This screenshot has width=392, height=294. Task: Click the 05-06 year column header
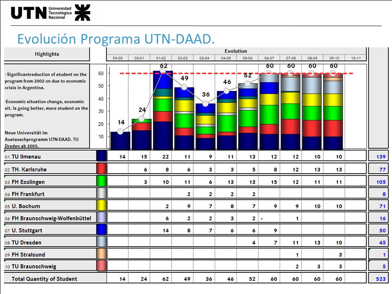click(247, 58)
